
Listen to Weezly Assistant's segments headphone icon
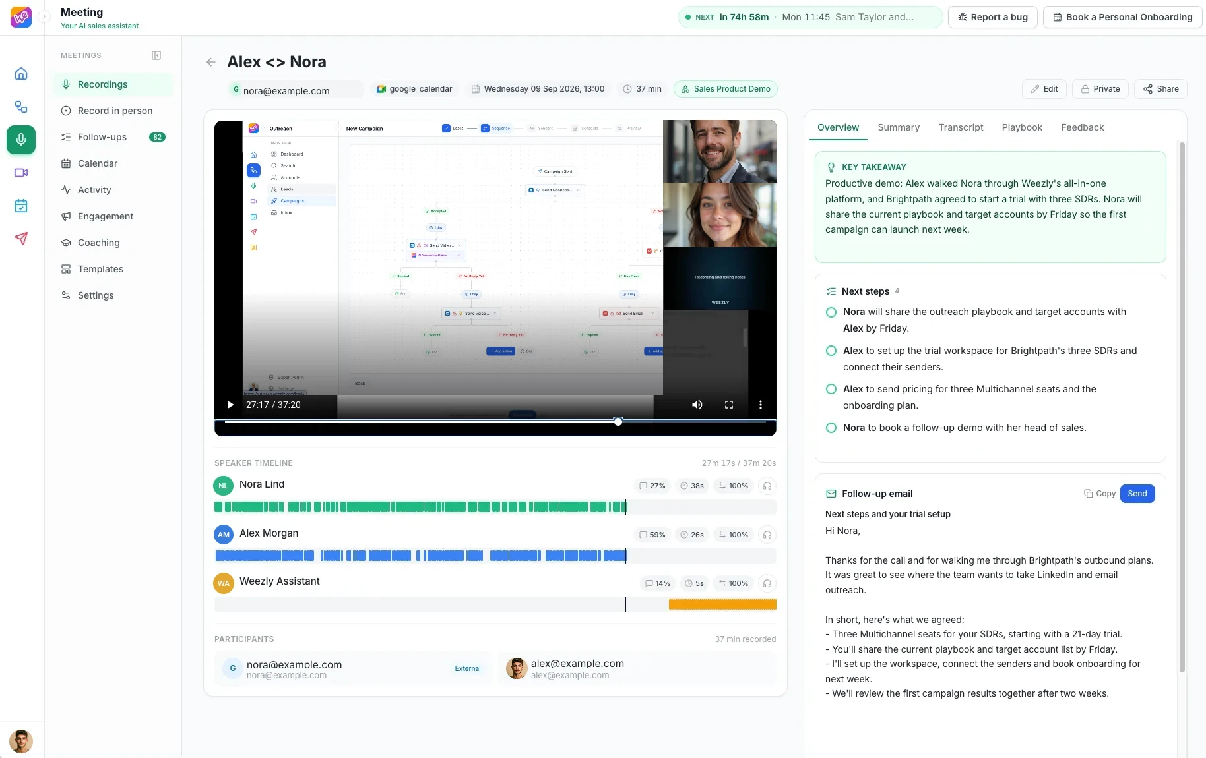pyautogui.click(x=767, y=583)
